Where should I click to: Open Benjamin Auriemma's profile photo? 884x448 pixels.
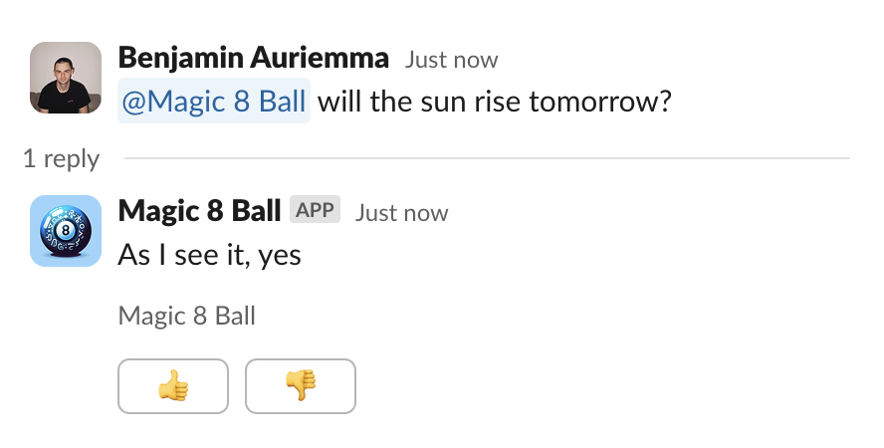[66, 78]
